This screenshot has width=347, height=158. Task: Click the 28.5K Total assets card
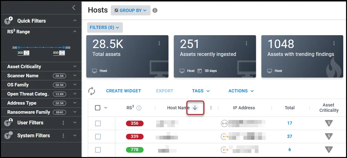127,57
